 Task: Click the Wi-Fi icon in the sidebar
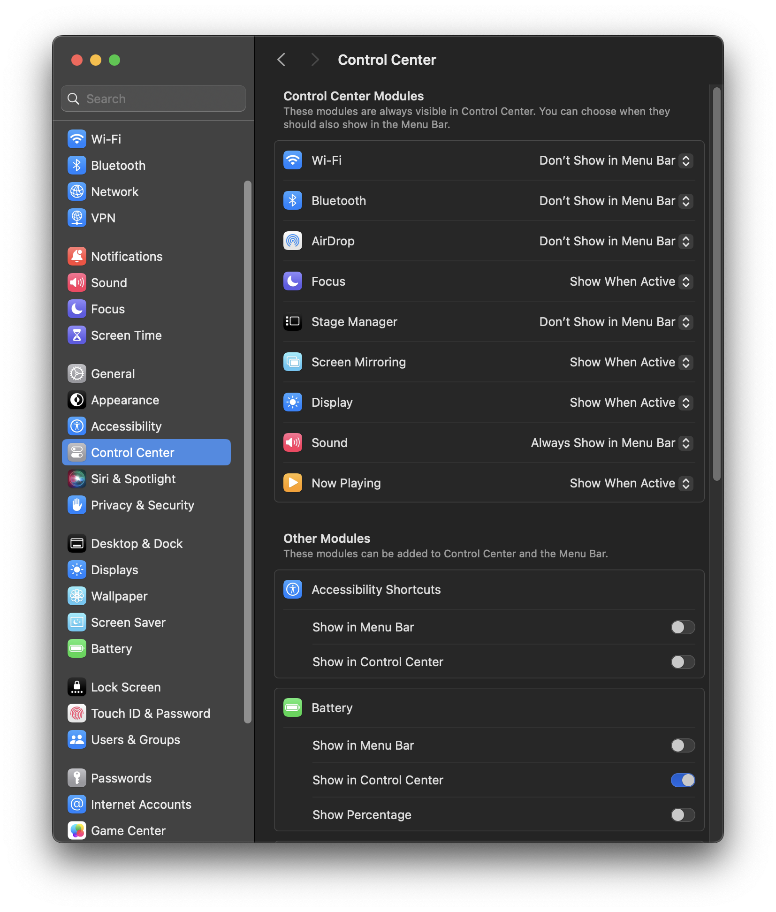77,139
